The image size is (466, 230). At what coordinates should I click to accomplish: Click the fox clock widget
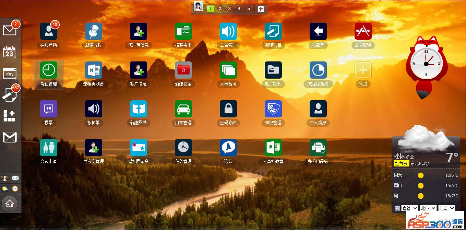pos(427,67)
